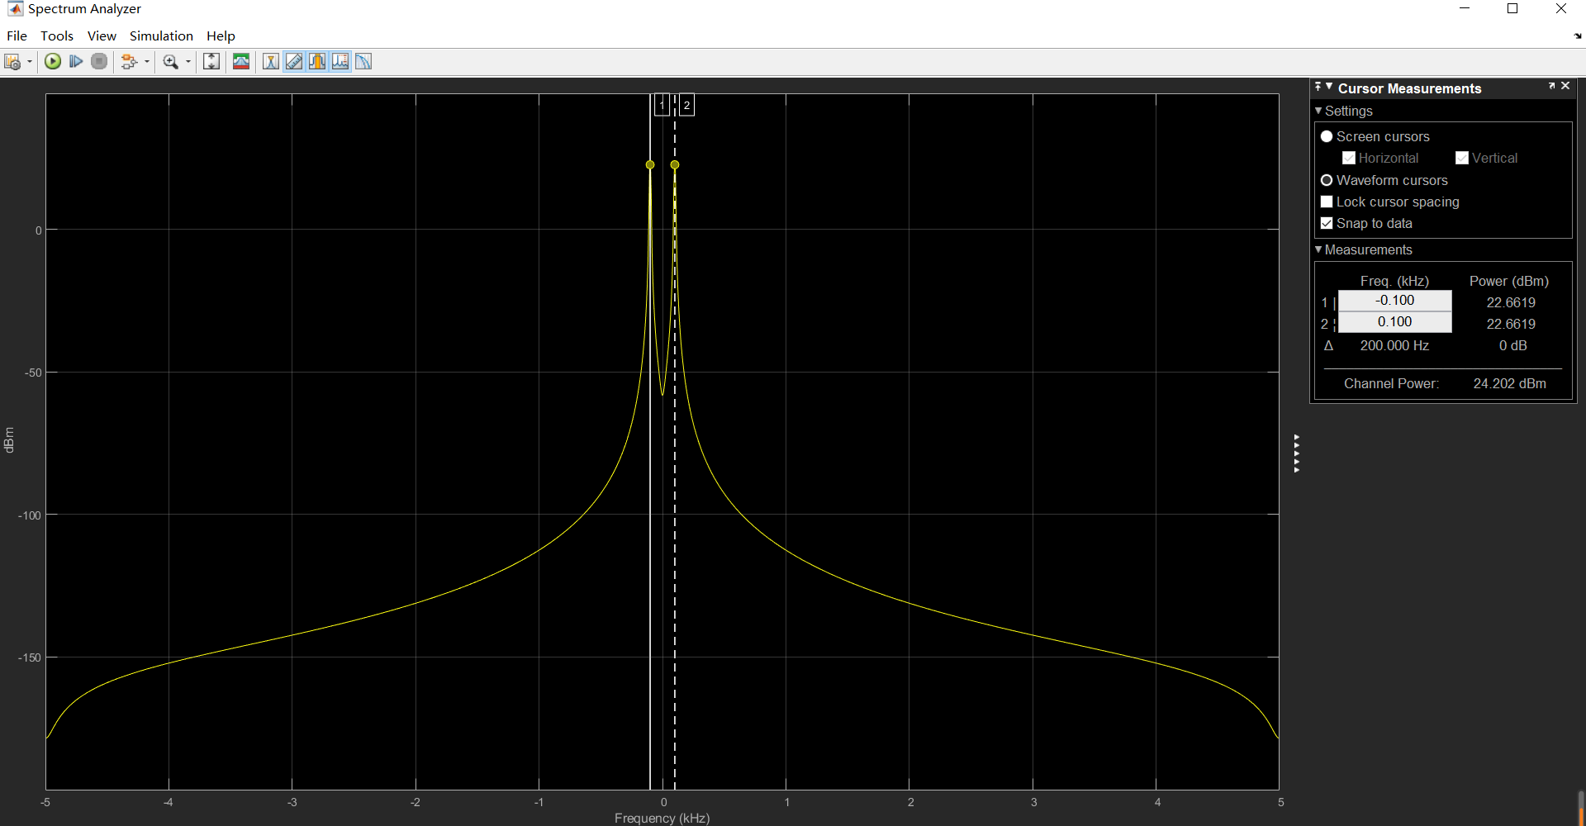The width and height of the screenshot is (1586, 826).
Task: Edit cursor 1 frequency value field
Action: (x=1394, y=301)
